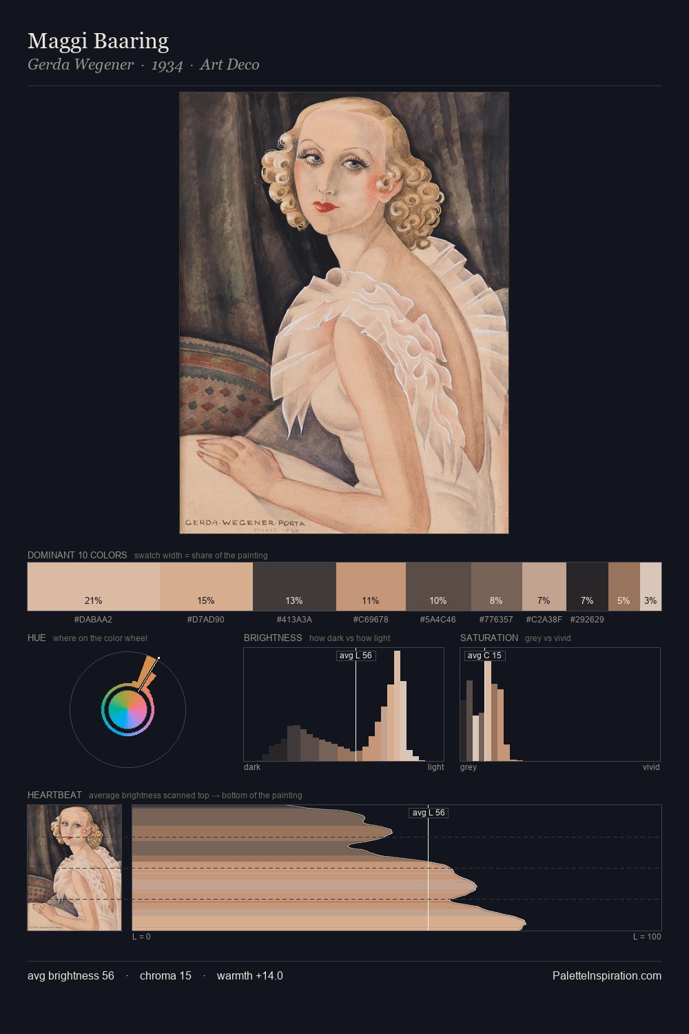Choose the #292629 7% dark swatch
The width and height of the screenshot is (689, 1034).
coord(587,587)
